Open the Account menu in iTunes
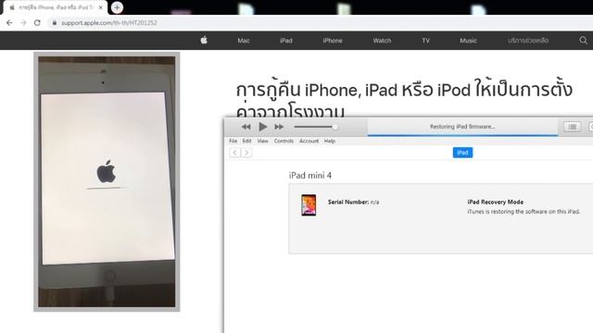 click(309, 141)
